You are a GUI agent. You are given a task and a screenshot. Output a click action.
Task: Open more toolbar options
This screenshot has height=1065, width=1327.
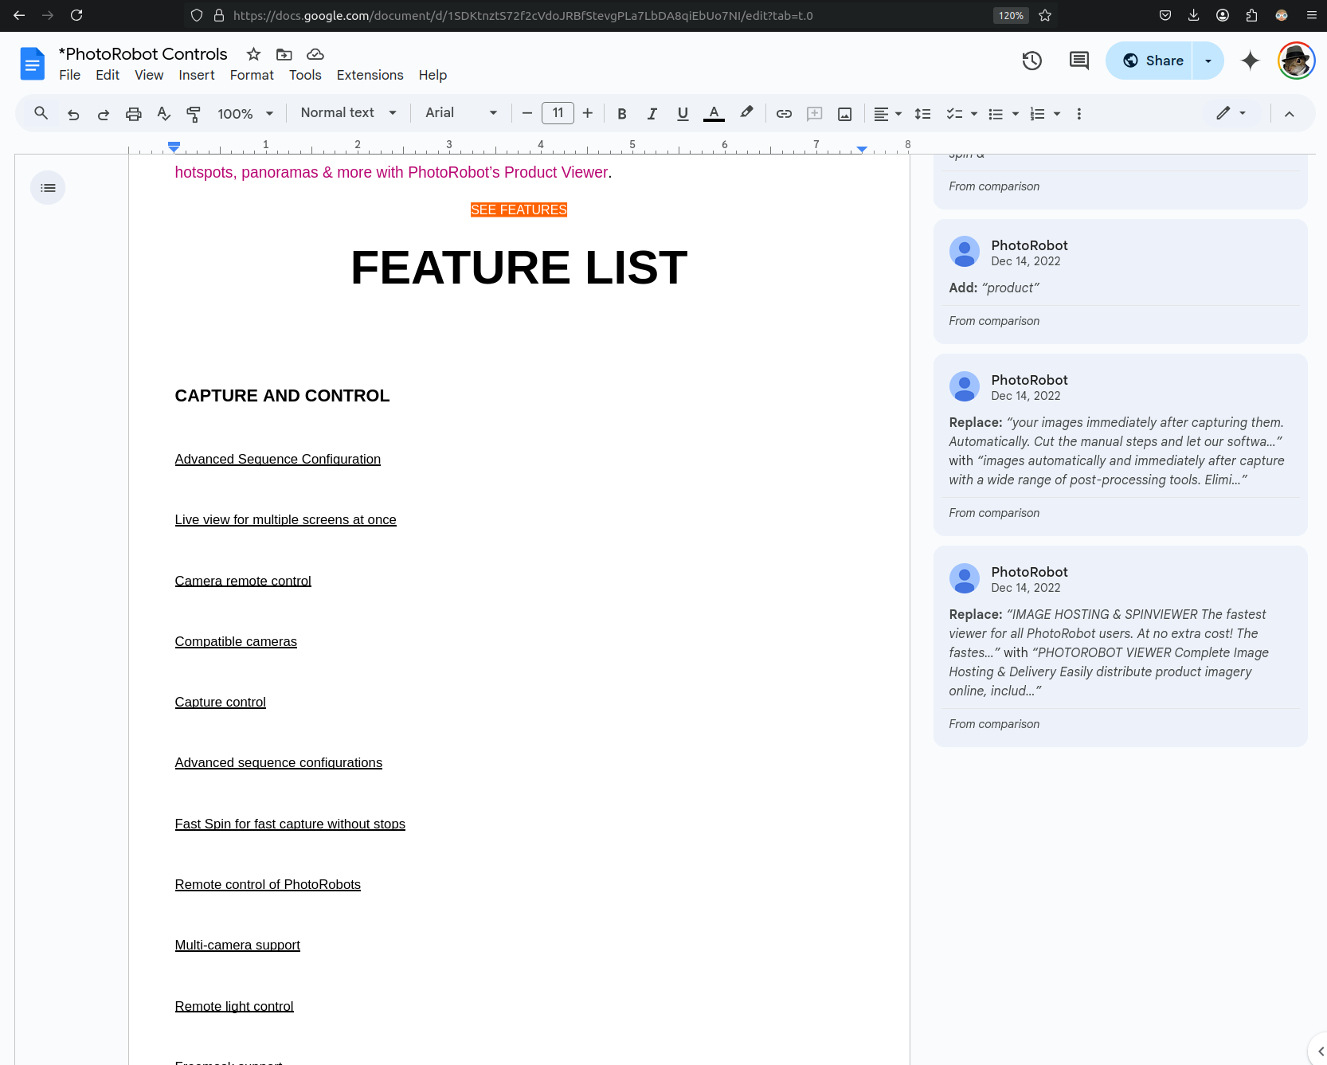[1079, 114]
